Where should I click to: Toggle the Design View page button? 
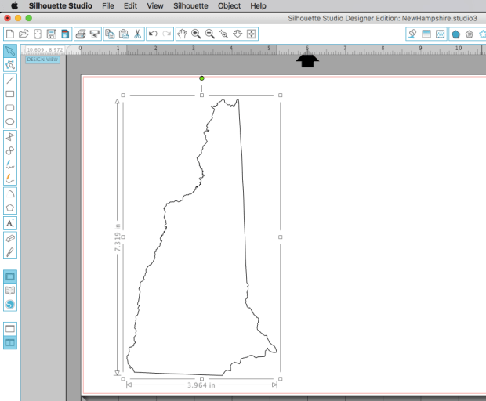coord(10,276)
